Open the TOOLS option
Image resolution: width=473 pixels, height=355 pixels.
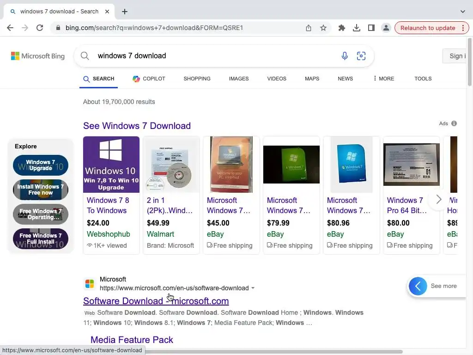click(423, 79)
